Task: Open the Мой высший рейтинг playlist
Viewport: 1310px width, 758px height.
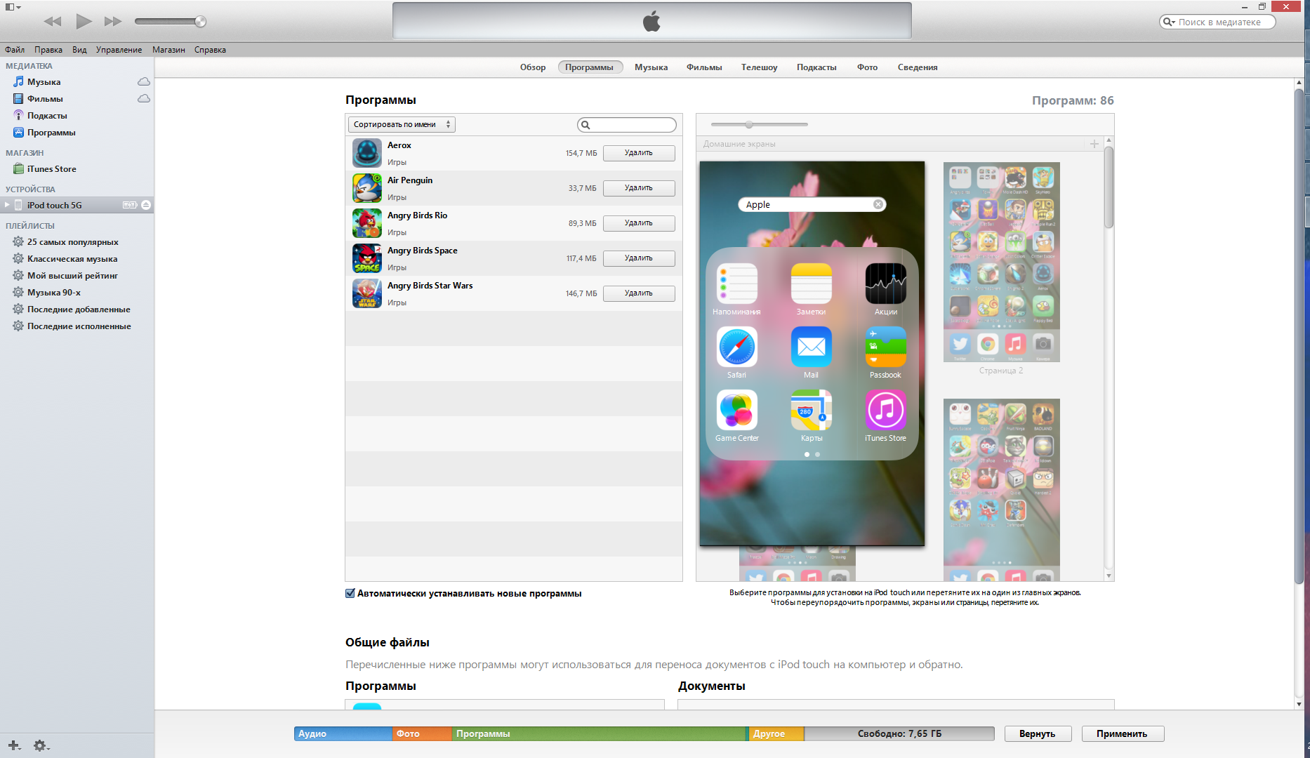Action: 72,276
